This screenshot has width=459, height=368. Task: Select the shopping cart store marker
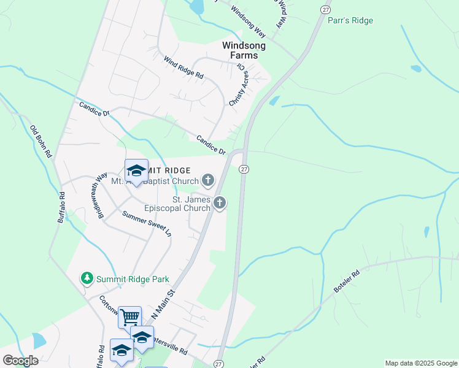(129, 318)
